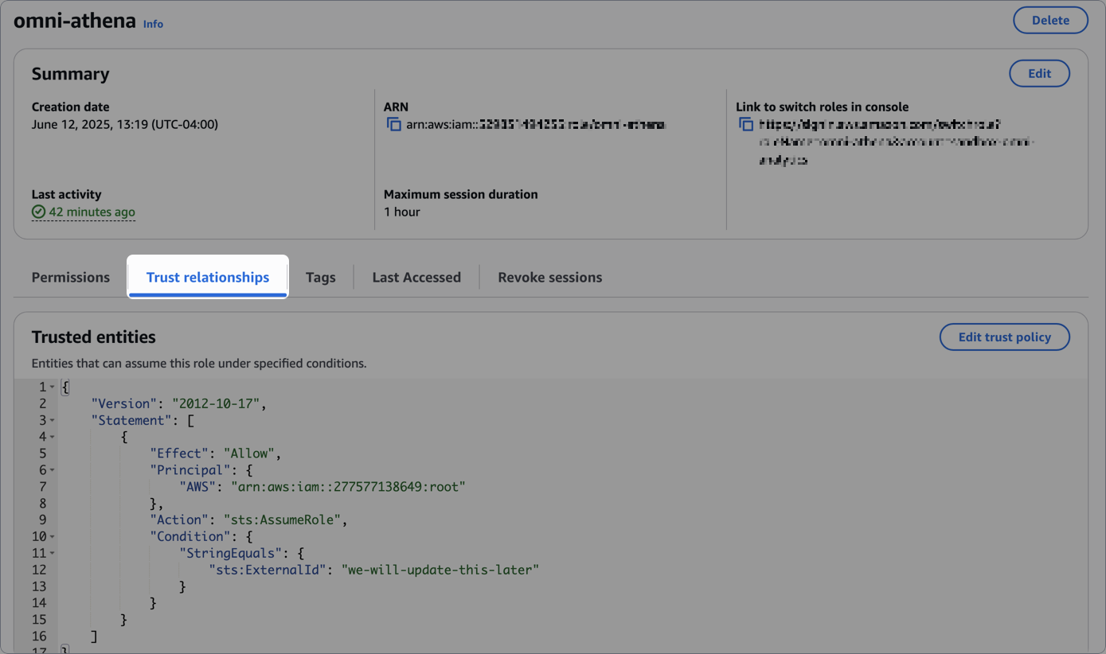Select the Trust relationships tab

(x=208, y=278)
